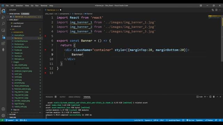Open the Help menu
The width and height of the screenshot is (223, 125).
tap(51, 6)
